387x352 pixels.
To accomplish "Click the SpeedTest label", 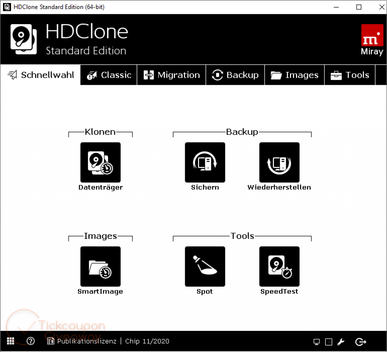I will point(279,292).
